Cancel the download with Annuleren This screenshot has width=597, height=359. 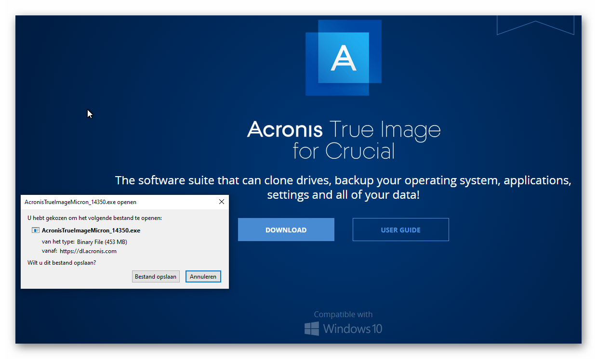pyautogui.click(x=203, y=277)
